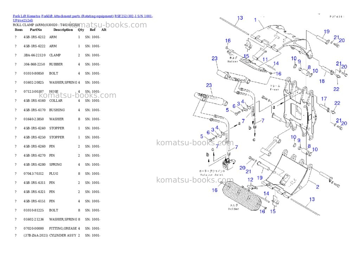Click callout number 11 on the diagram

pyautogui.click(x=265, y=59)
